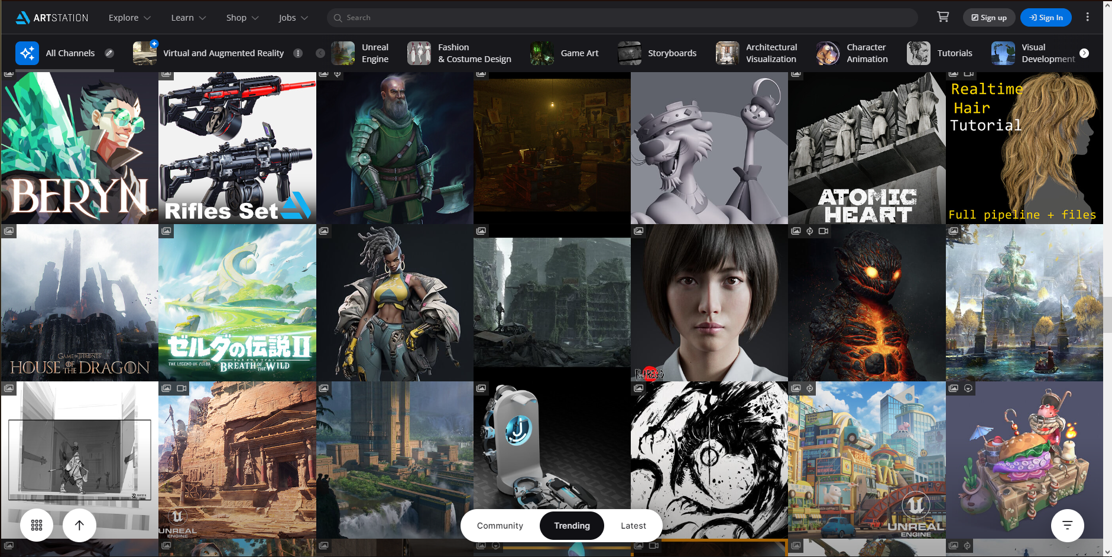This screenshot has height=557, width=1112.
Task: Open the black-and-white ink dragon thumbnail
Action: click(709, 460)
